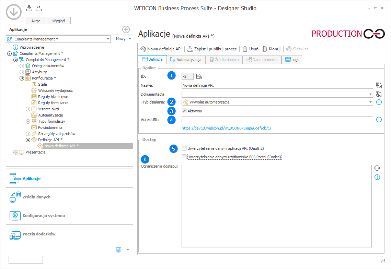Click info icon next to Tryb działania
The height and width of the screenshot is (269, 391).
click(x=379, y=102)
